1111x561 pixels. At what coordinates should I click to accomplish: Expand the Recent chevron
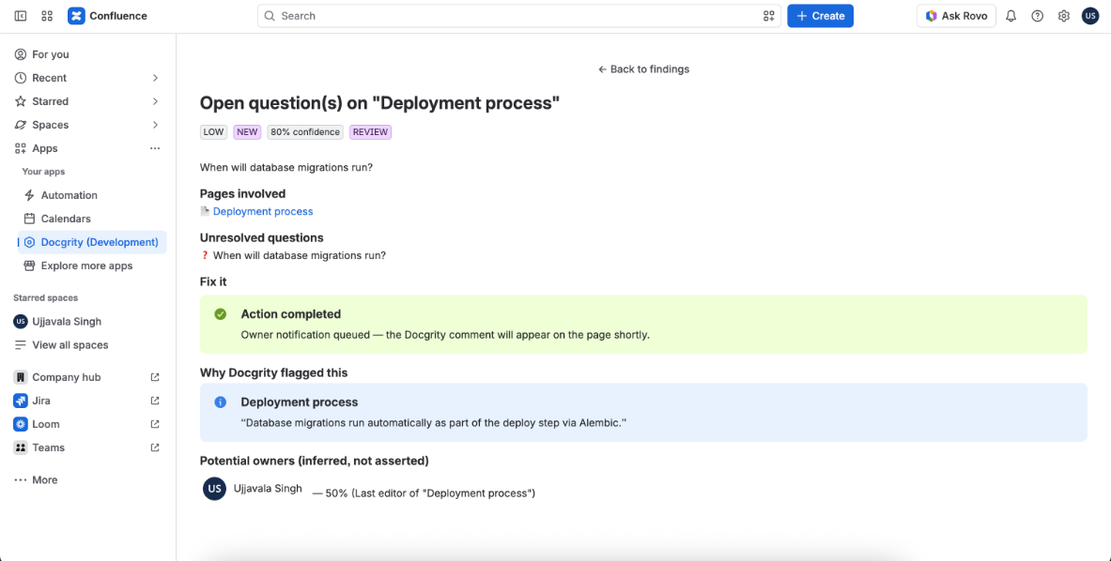pos(155,78)
